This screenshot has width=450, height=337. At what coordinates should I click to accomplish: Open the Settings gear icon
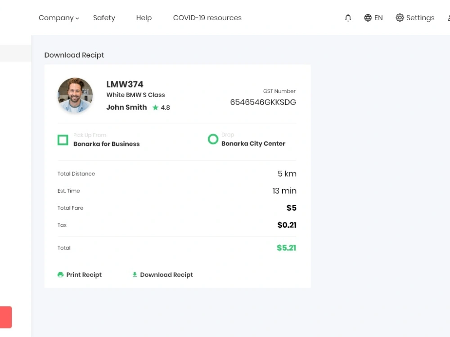tap(400, 18)
